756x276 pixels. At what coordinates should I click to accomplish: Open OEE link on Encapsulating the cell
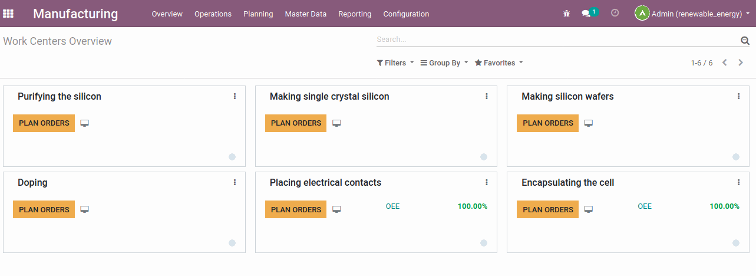point(645,206)
